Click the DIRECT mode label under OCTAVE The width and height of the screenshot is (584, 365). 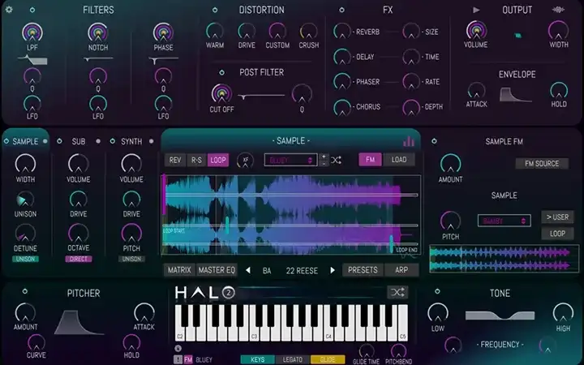click(79, 259)
